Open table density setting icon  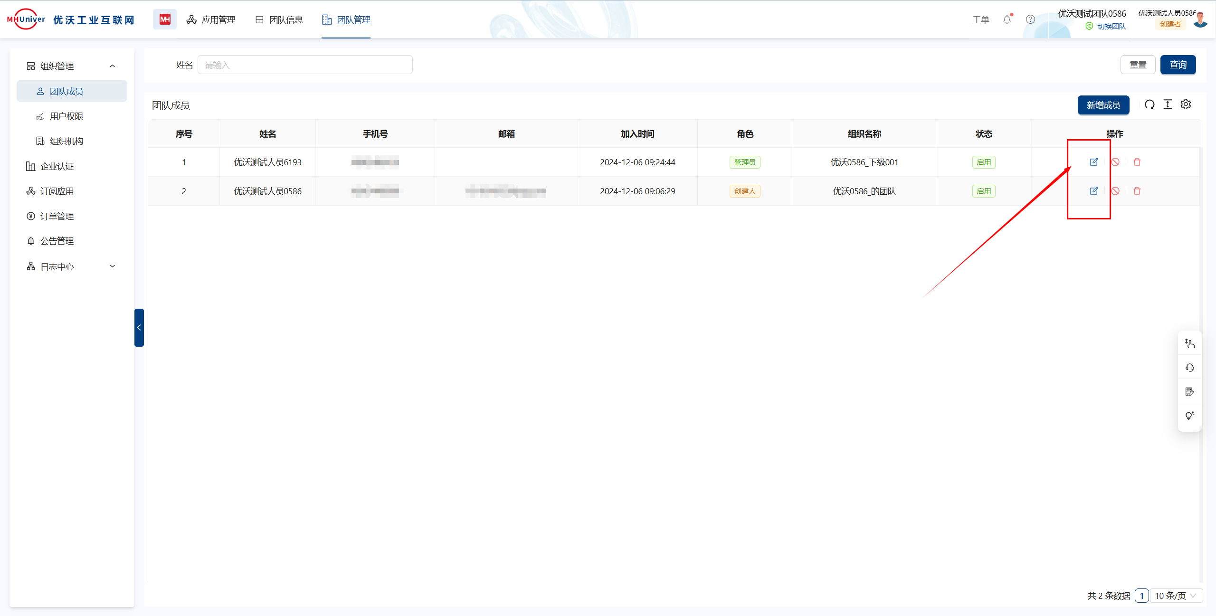tap(1168, 104)
